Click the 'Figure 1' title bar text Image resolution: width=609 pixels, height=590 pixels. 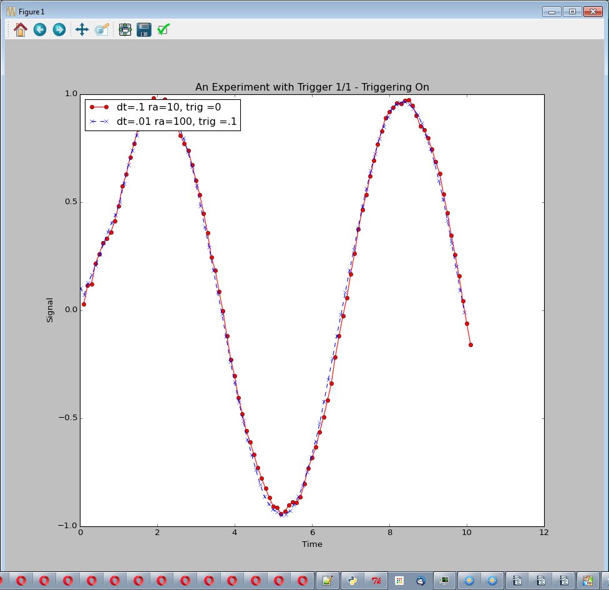click(x=31, y=12)
